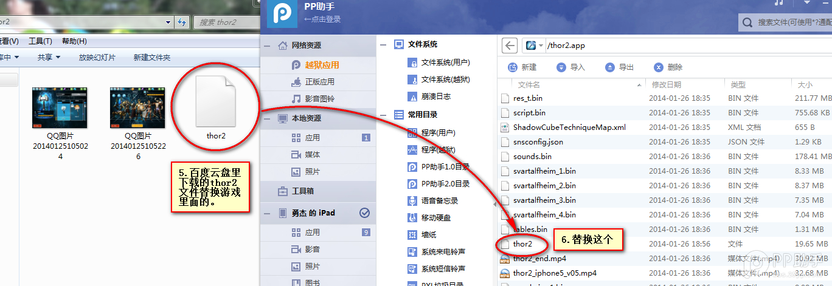
Task: Collapse the 文件系统 group
Action: click(383, 44)
